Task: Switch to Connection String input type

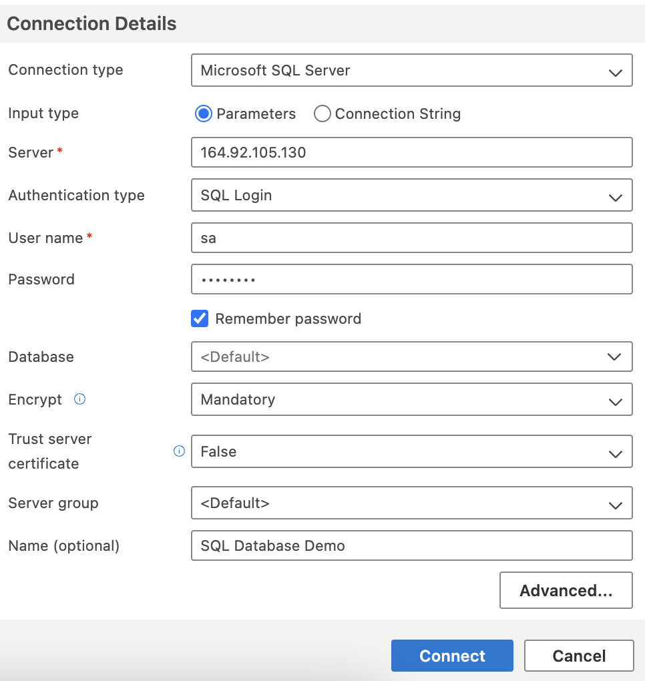Action: click(322, 113)
